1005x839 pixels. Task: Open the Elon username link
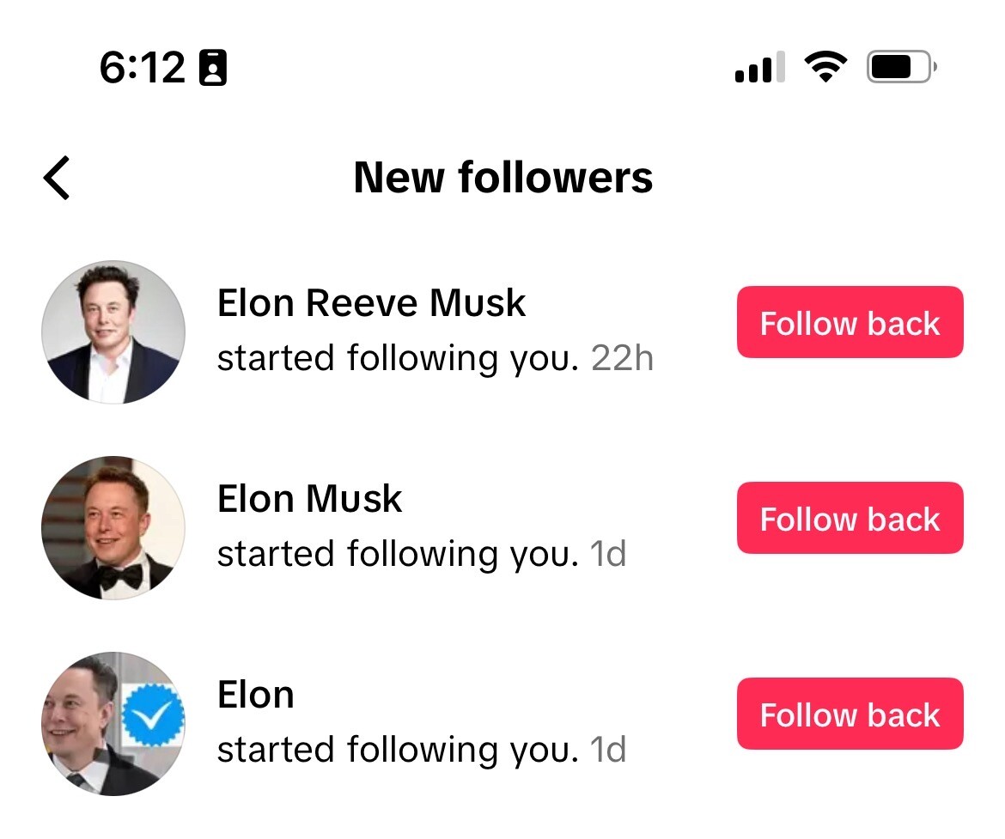click(x=256, y=695)
